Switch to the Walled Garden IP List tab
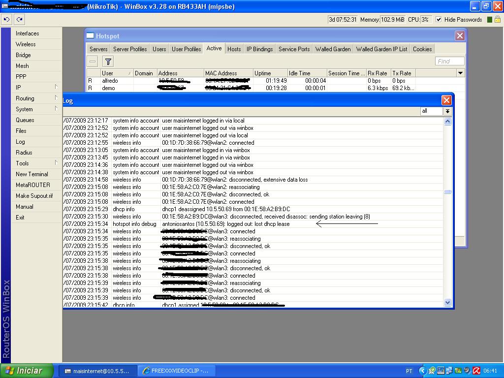 click(x=381, y=49)
